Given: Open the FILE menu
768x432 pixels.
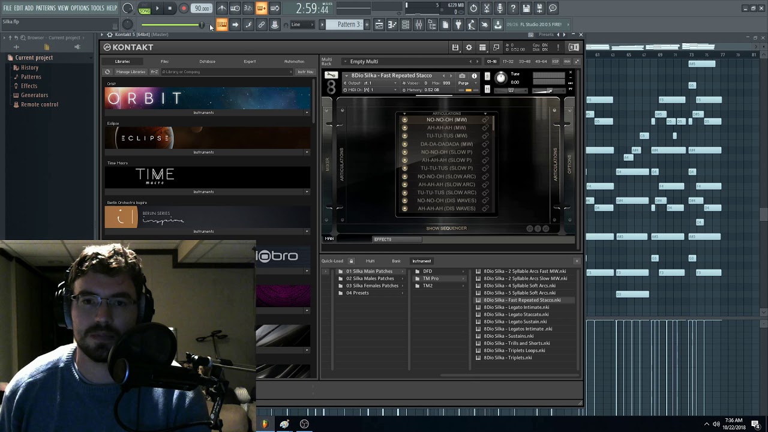Looking at the screenshot, I should (7, 8).
